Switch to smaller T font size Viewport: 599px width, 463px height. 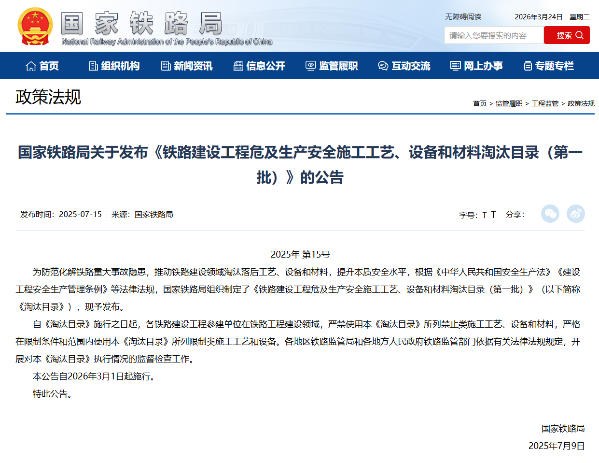coord(486,214)
